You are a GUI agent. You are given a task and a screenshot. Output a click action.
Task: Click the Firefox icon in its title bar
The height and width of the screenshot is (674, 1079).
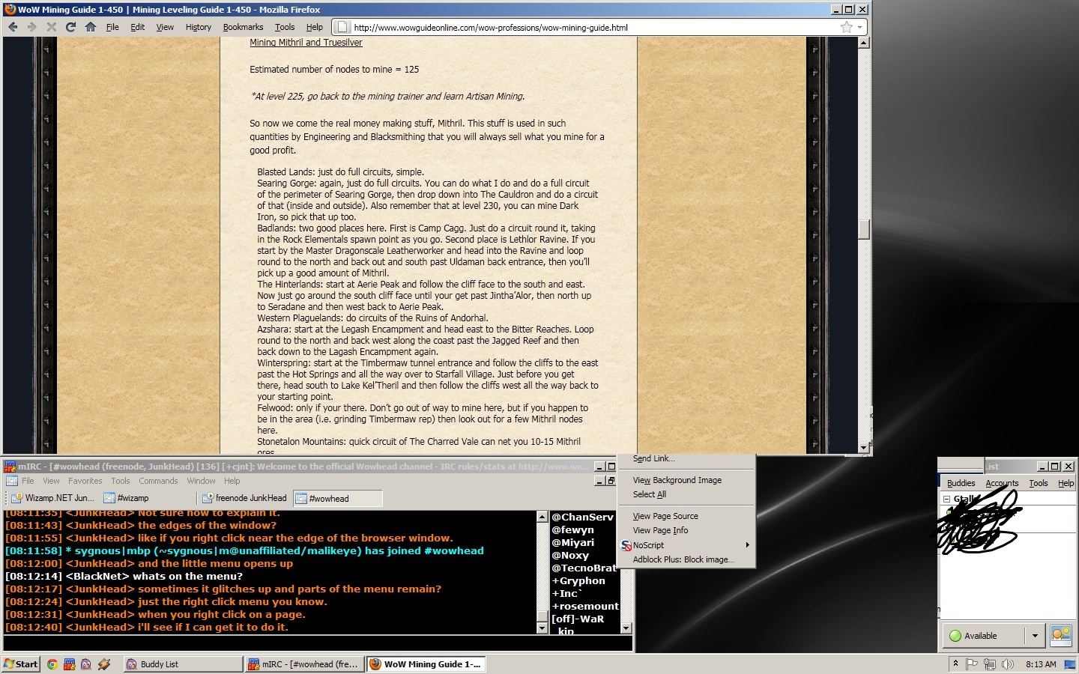click(x=10, y=10)
